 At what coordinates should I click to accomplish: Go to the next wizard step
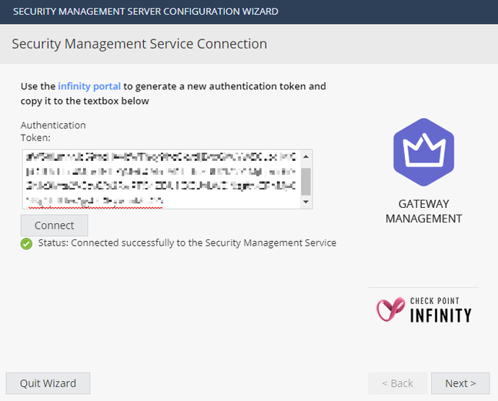(x=460, y=383)
